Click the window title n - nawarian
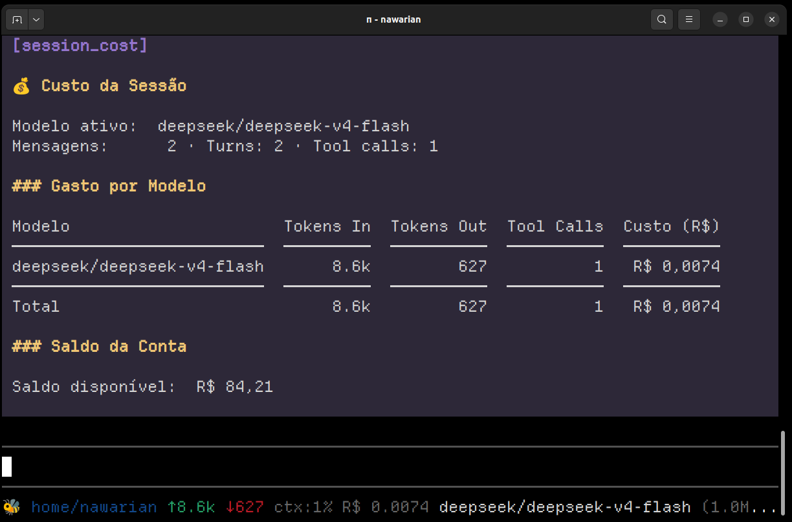792x522 pixels. point(393,19)
